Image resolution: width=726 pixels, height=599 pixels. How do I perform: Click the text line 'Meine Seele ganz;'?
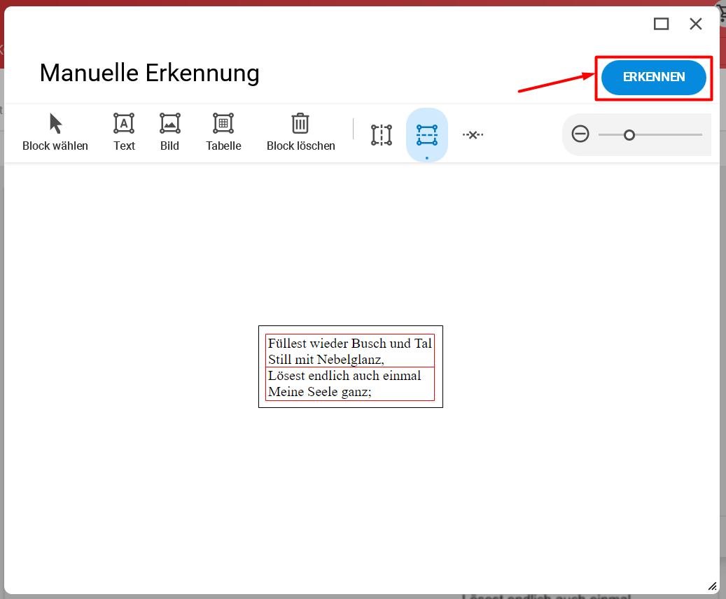tap(320, 392)
